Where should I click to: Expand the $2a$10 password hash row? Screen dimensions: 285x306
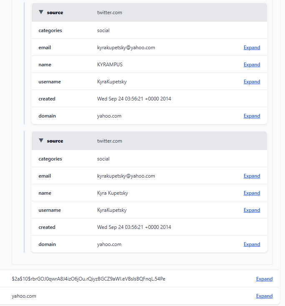264,279
